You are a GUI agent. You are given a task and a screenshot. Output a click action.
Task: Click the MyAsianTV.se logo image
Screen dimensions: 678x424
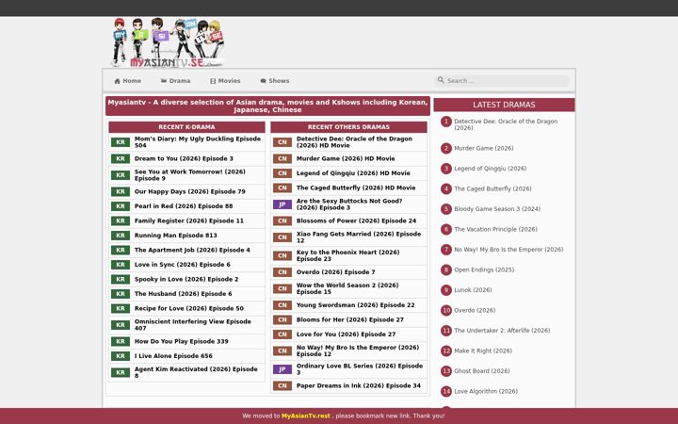(168, 42)
